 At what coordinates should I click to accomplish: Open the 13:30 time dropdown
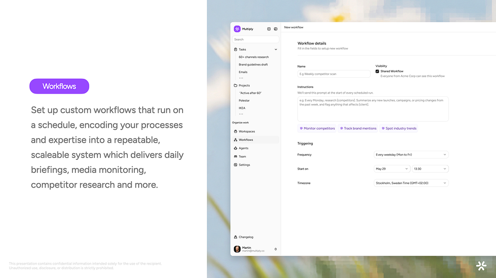coord(430,169)
